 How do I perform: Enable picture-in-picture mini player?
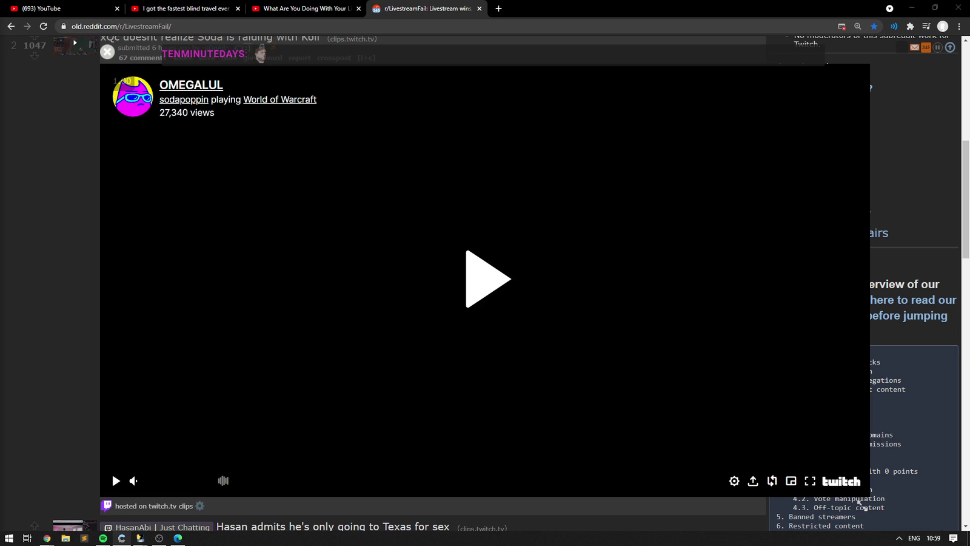pos(791,481)
